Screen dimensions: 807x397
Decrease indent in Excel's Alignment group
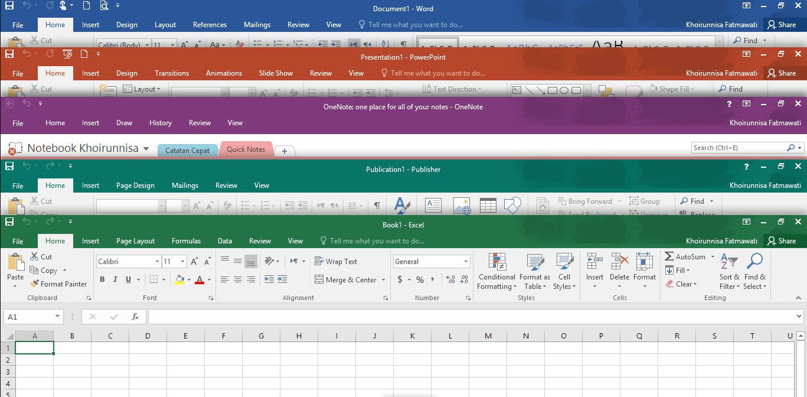269,279
